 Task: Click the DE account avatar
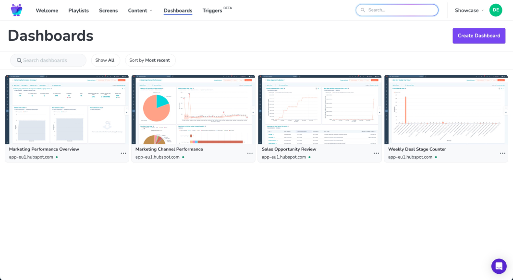tap(496, 10)
